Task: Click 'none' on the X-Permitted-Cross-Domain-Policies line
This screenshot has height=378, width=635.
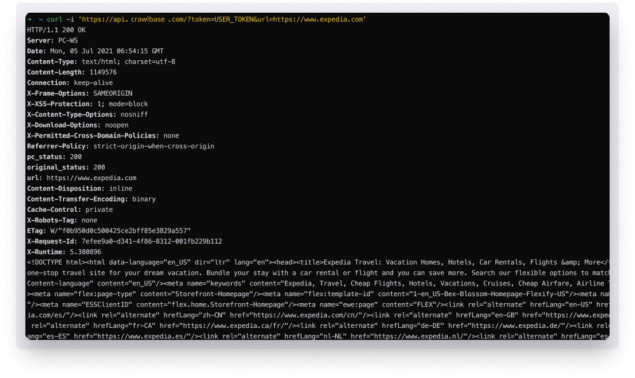Action: 171,136
